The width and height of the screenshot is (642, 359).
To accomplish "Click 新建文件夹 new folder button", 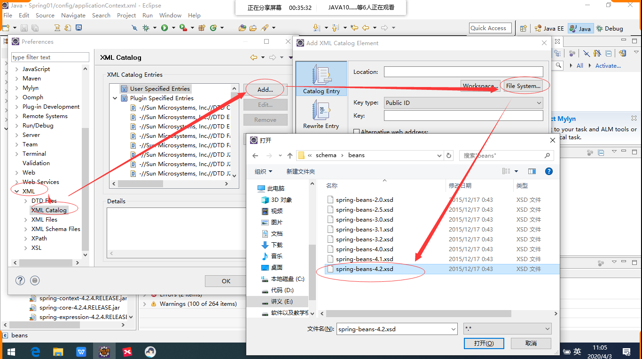I will coord(301,171).
